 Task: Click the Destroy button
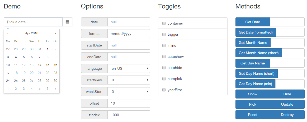pos(287,115)
